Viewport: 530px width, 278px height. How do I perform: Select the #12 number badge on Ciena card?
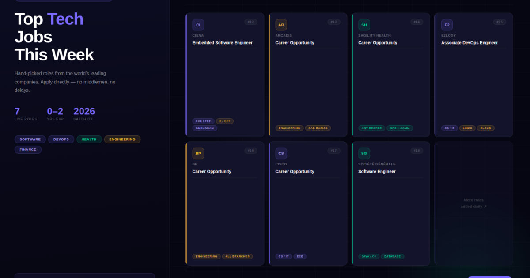pyautogui.click(x=251, y=22)
